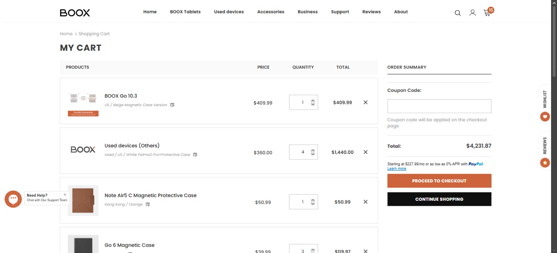Click 'Hong Kong / Orange' variant text
The image size is (557, 253).
point(124,204)
